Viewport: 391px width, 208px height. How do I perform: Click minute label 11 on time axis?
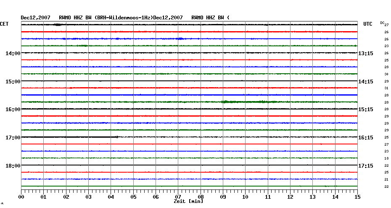point(268,197)
